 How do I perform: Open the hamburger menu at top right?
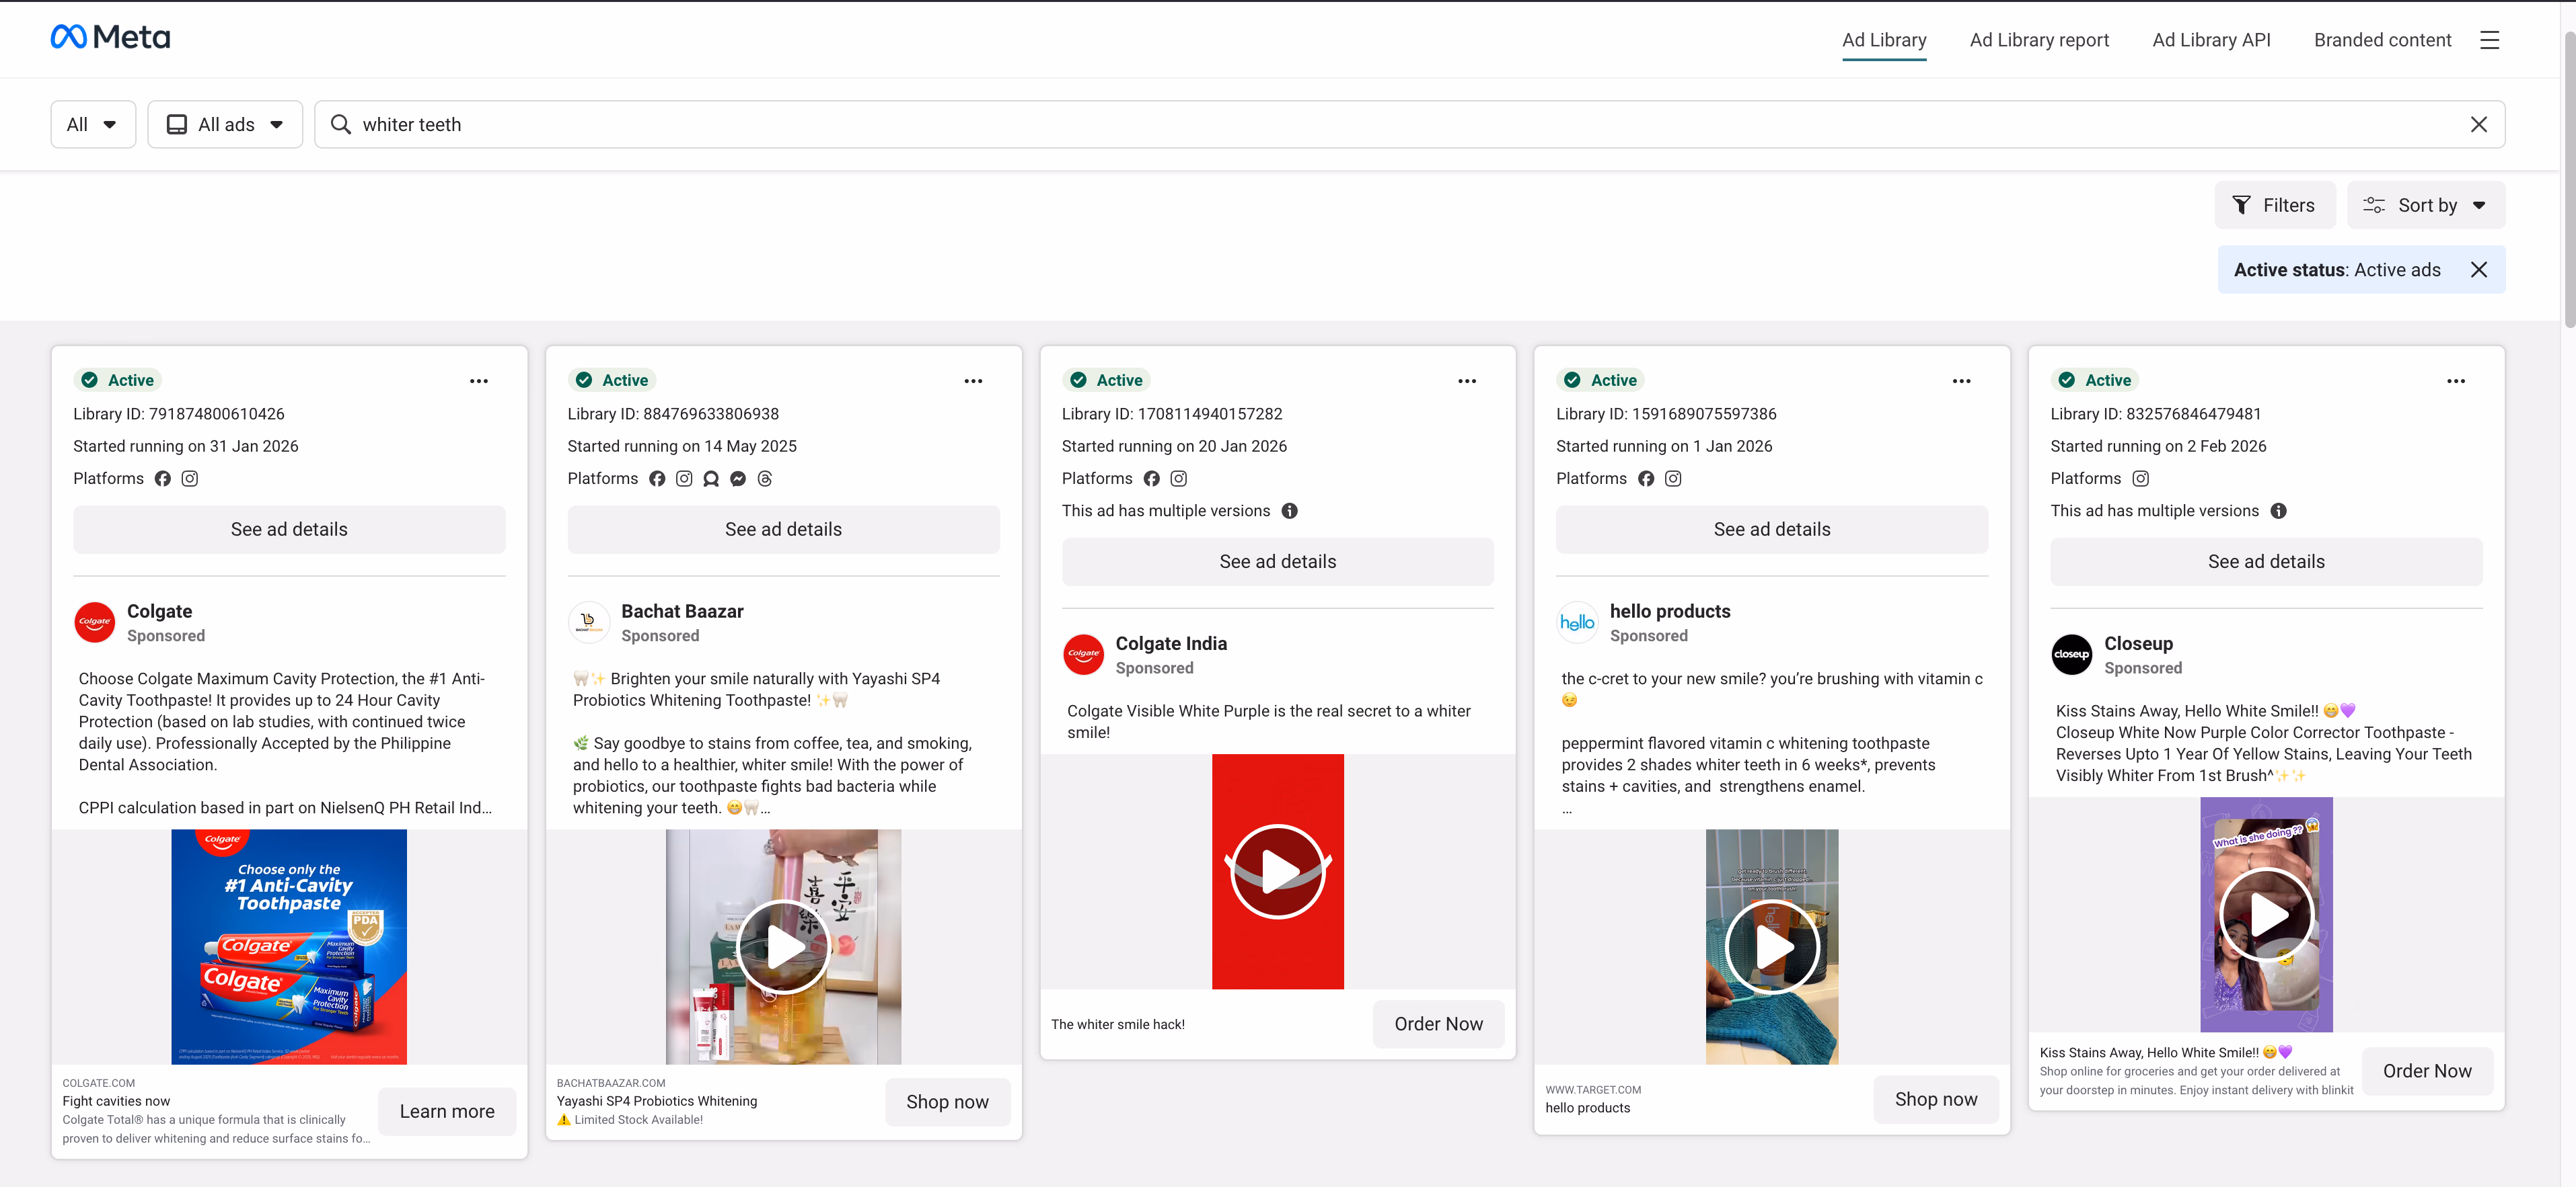[x=2490, y=40]
